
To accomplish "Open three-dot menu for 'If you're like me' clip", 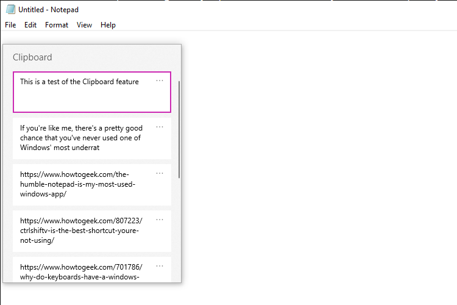I will click(x=160, y=127).
